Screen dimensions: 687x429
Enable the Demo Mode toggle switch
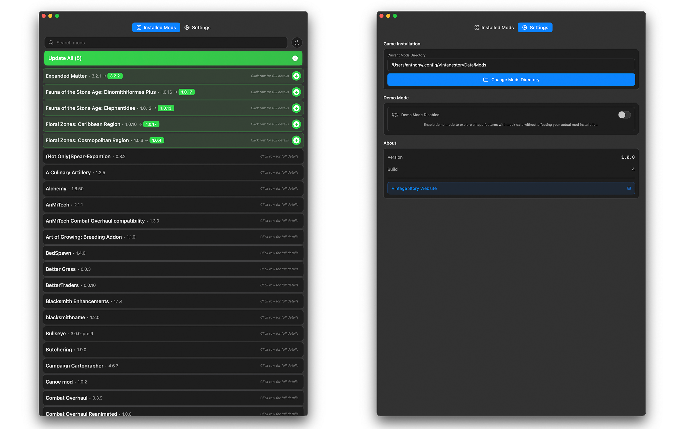coord(624,115)
